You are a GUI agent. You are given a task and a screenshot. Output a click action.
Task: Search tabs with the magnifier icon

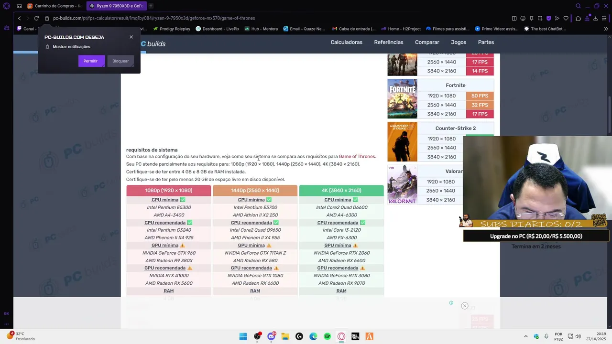pos(578,6)
